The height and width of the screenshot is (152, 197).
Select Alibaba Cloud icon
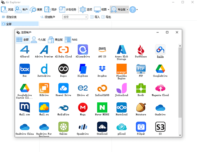pyautogui.click(x=63, y=52)
